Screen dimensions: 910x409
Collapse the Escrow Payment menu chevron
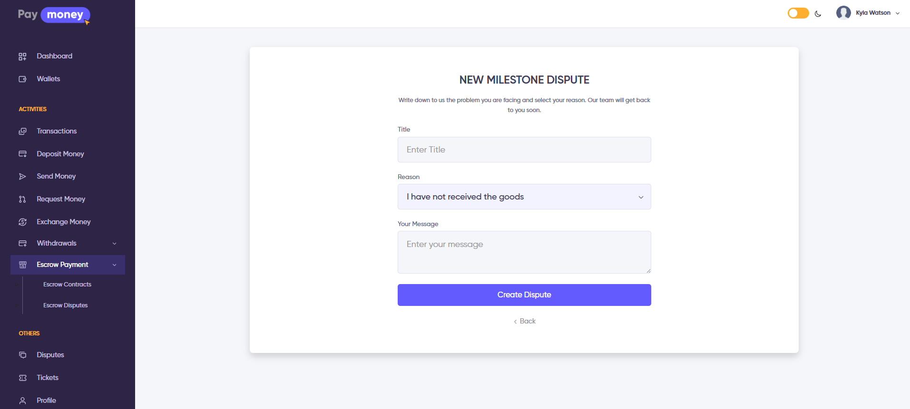tap(114, 265)
